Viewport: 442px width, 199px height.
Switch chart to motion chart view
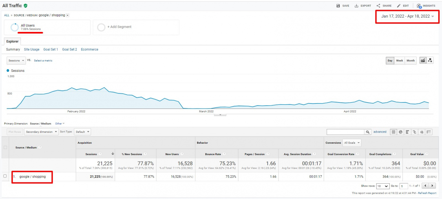point(430,61)
